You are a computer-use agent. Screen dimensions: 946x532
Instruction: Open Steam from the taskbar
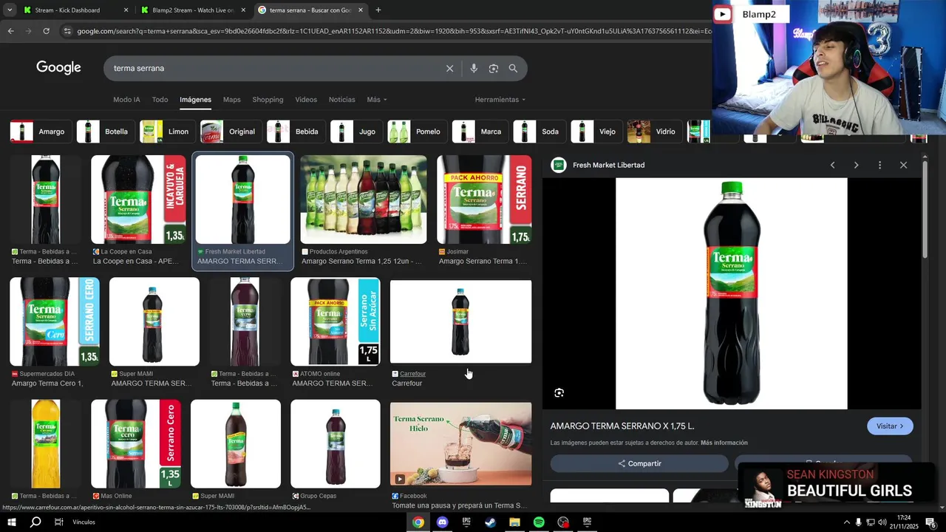pyautogui.click(x=490, y=522)
